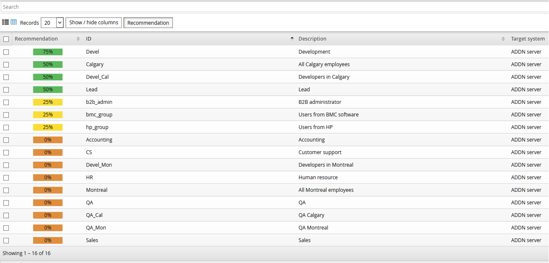
Task: Click the Montreal ID entry
Action: click(x=97, y=190)
